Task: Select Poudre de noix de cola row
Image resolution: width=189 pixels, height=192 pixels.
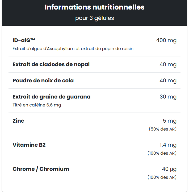Action: pyautogui.click(x=95, y=81)
